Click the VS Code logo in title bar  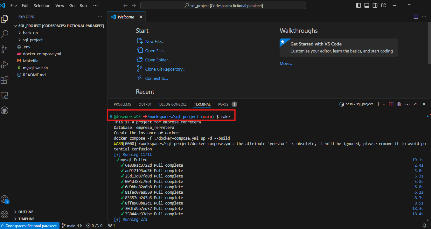pos(3,5)
